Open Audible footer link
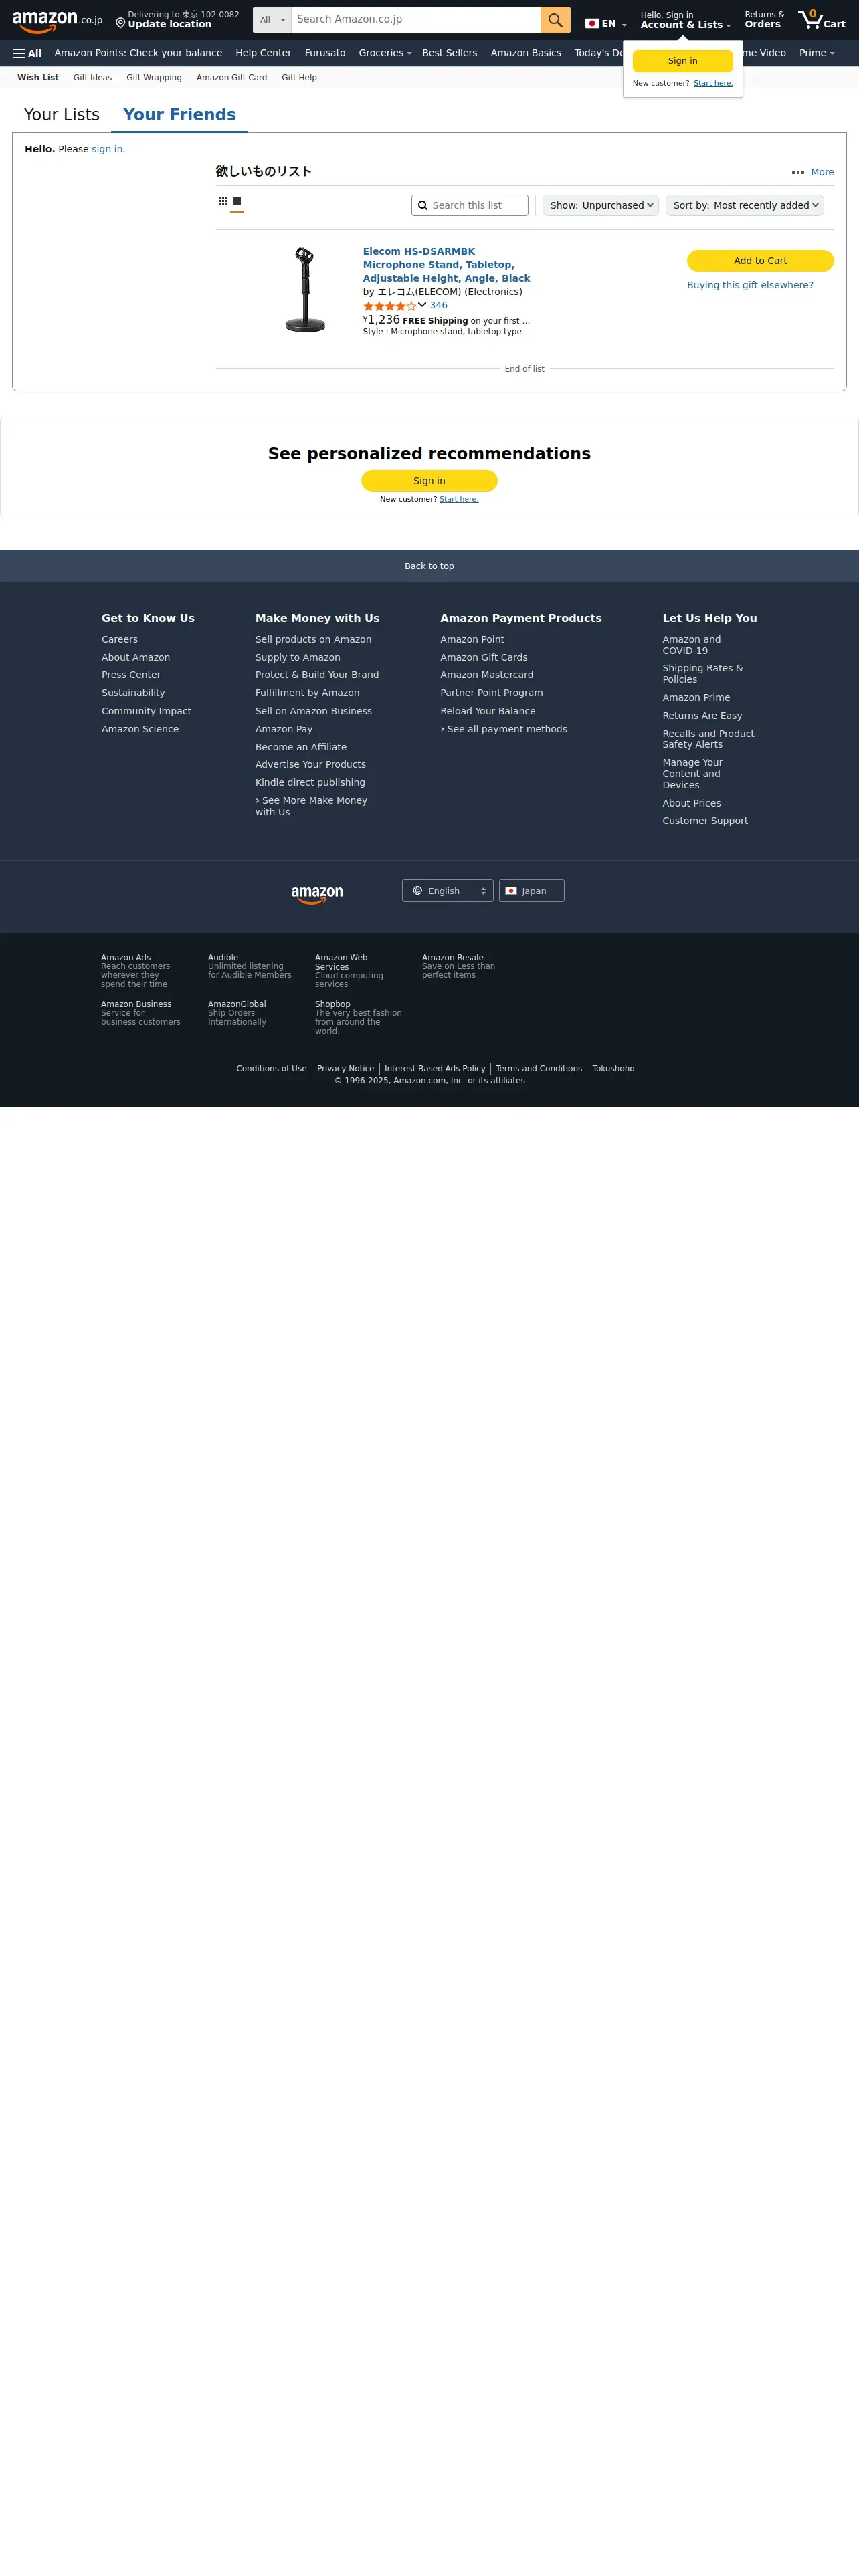859x2576 pixels. 223,958
